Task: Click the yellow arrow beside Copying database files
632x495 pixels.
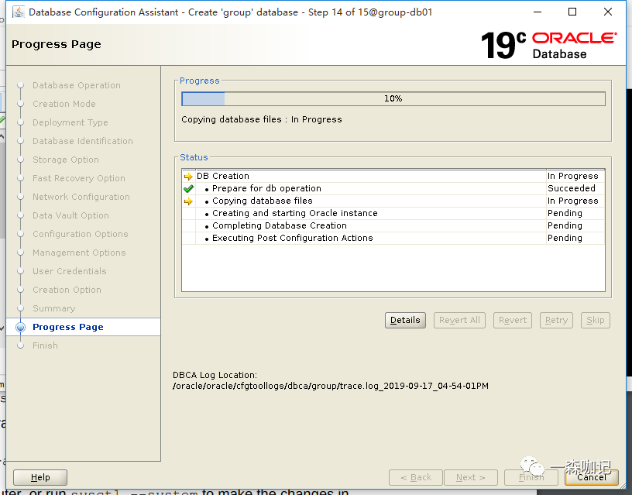Action: 188,201
